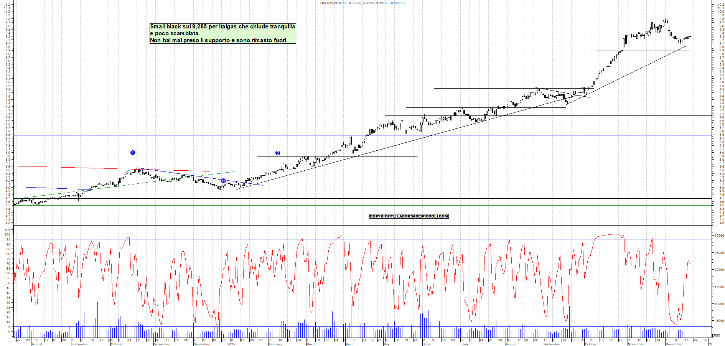Select the thick green horizontal support line
Image resolution: width=725 pixels, height=346 pixels.
pos(345,205)
